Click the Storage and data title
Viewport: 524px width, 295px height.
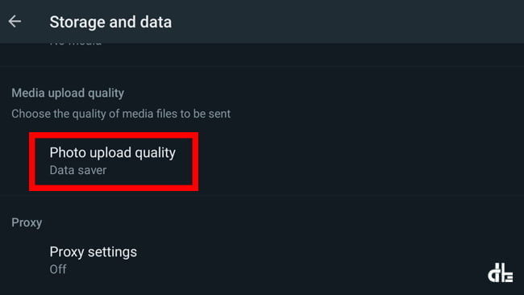tap(110, 22)
